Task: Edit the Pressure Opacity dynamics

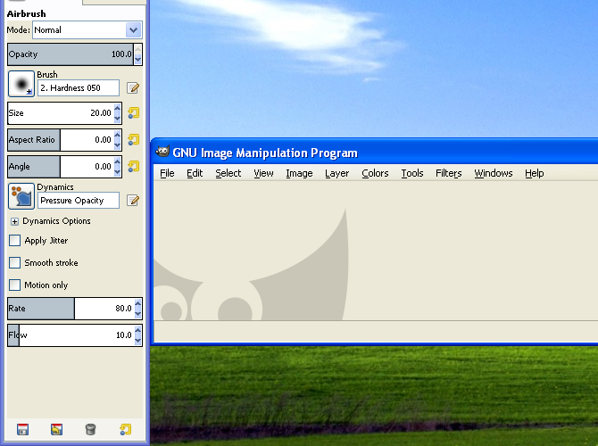Action: pyautogui.click(x=133, y=201)
